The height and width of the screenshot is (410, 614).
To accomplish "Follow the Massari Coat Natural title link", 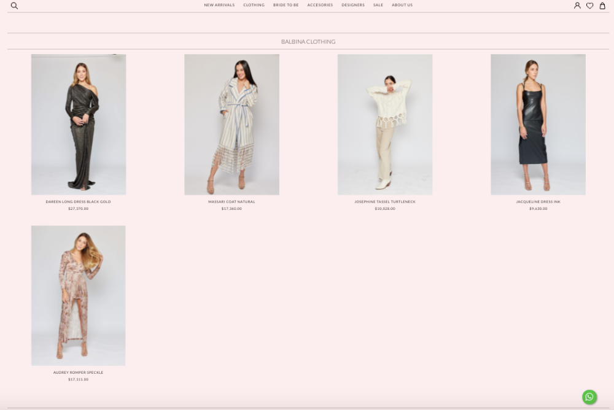I will (231, 201).
